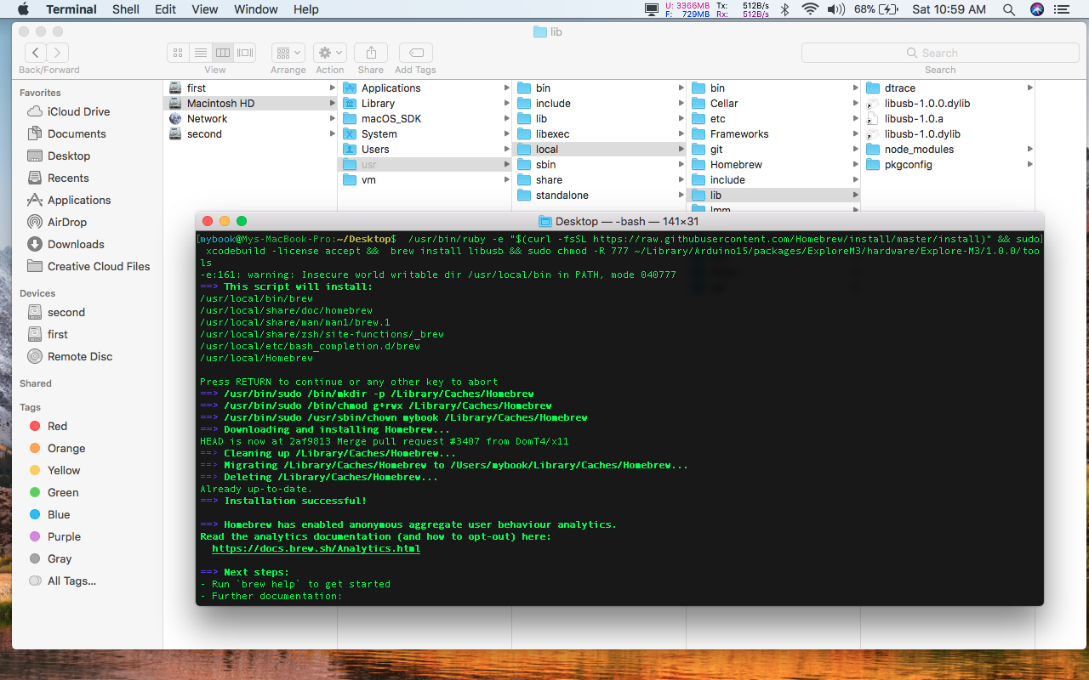
Task: Open the View menu
Action: coord(204,9)
